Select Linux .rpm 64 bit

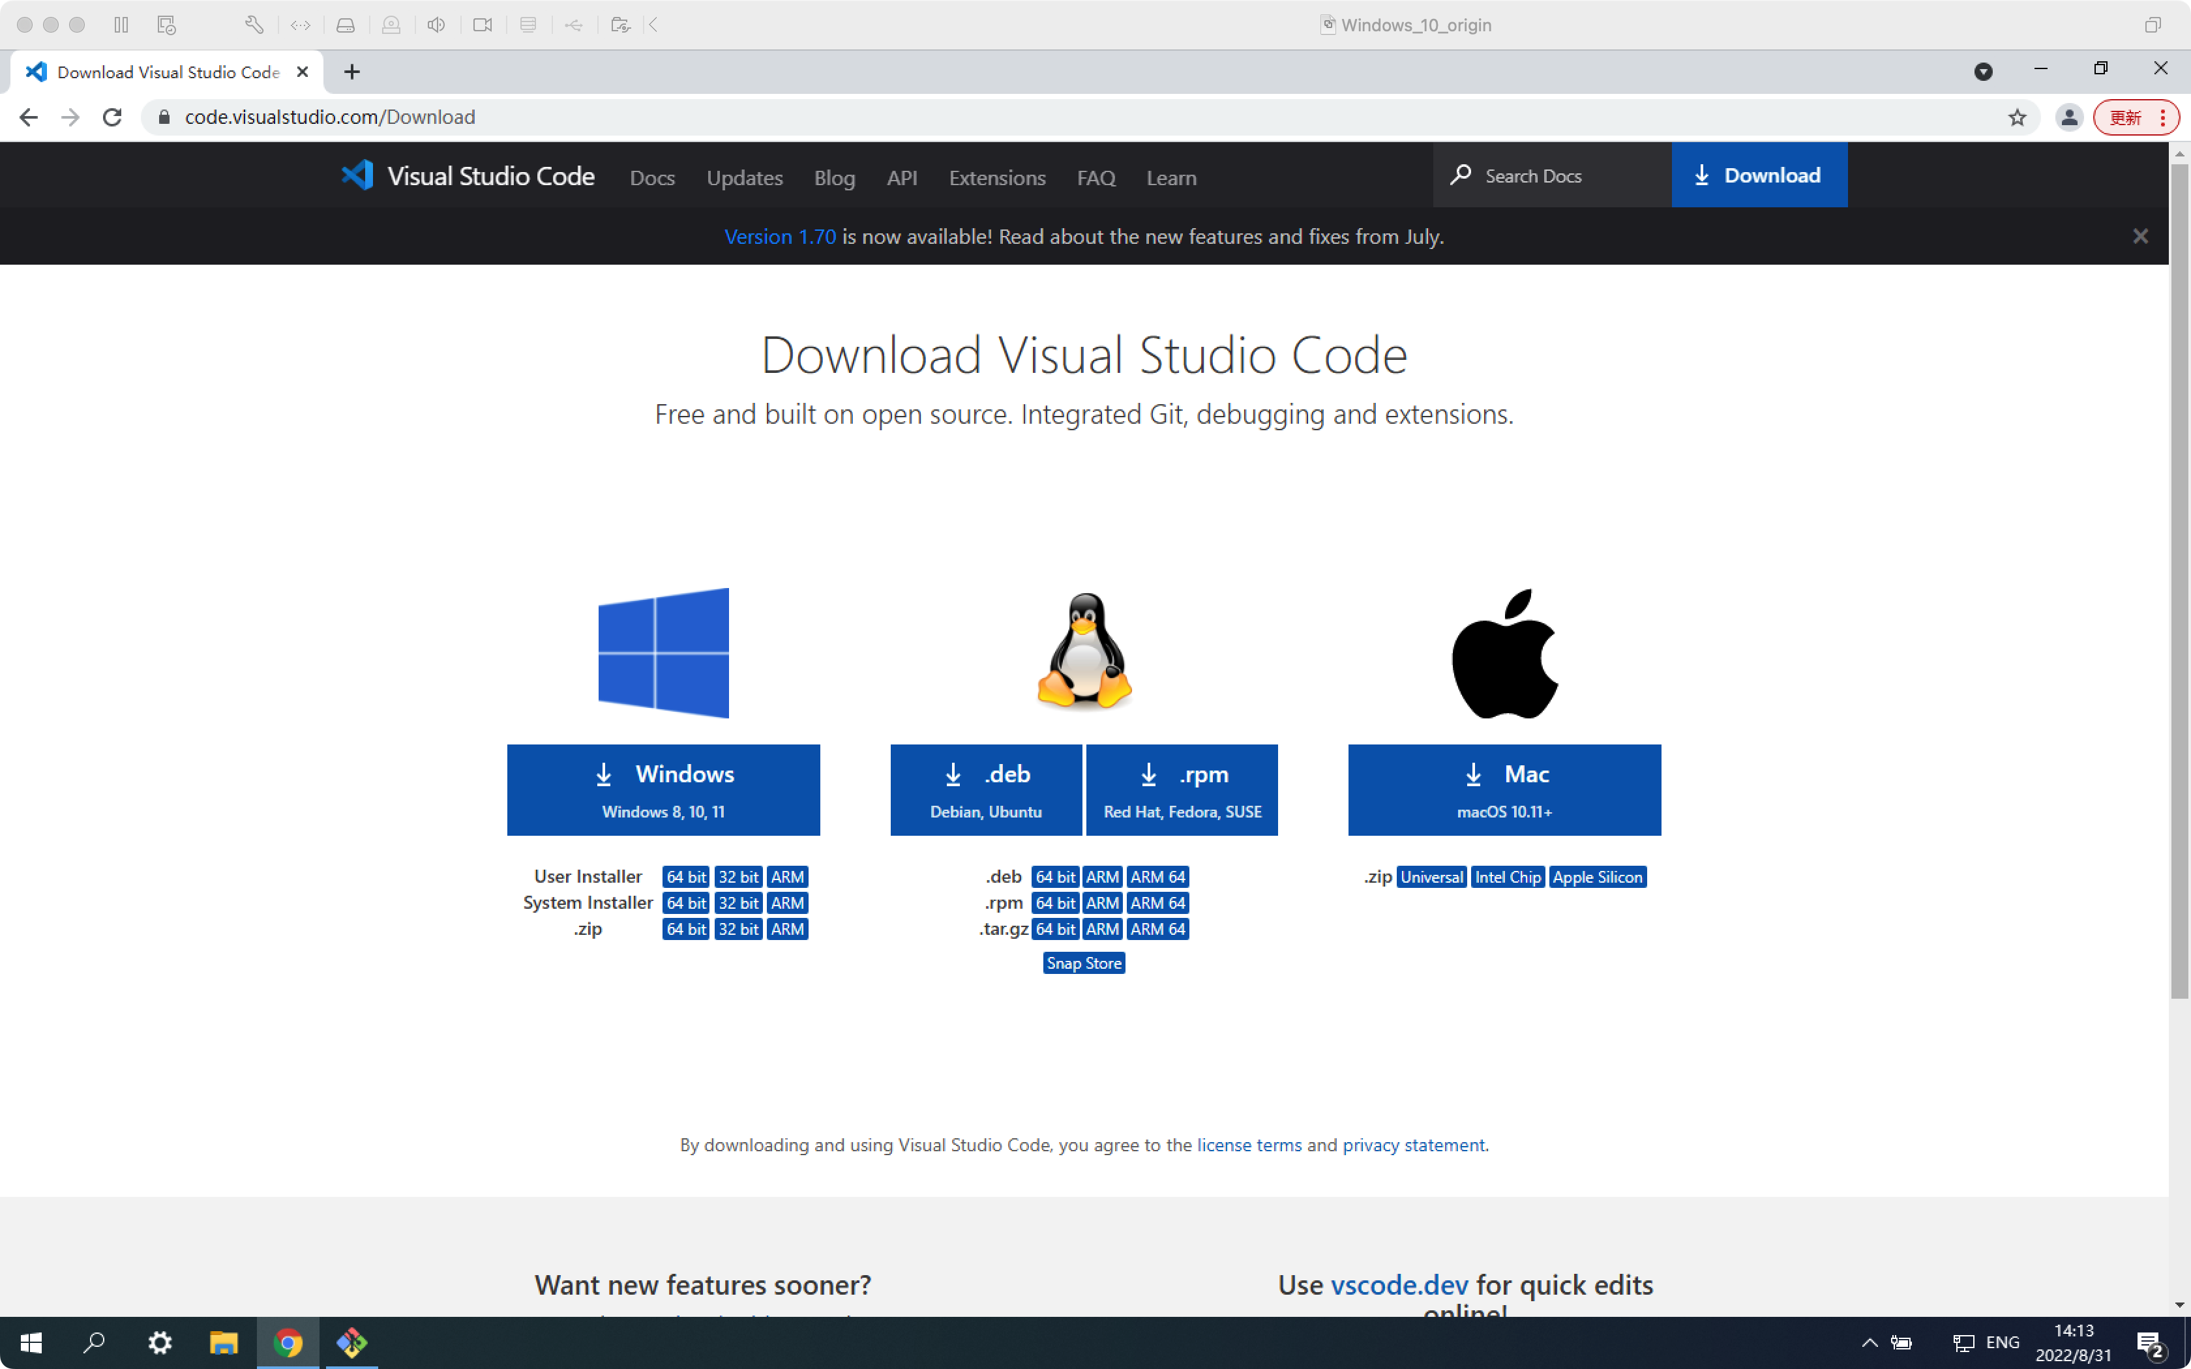1055,903
